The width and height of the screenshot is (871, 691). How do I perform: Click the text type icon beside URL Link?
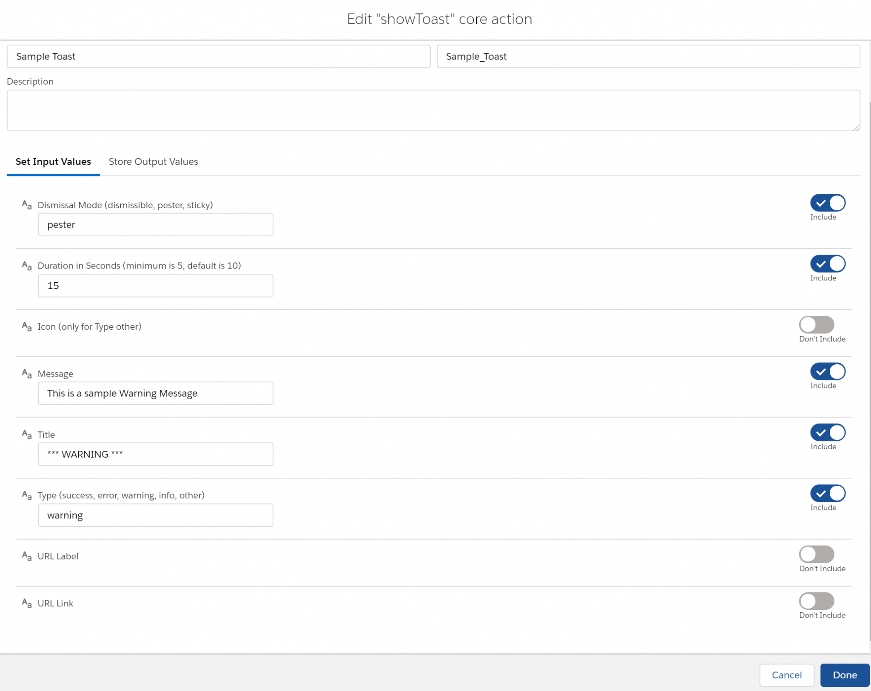click(26, 603)
